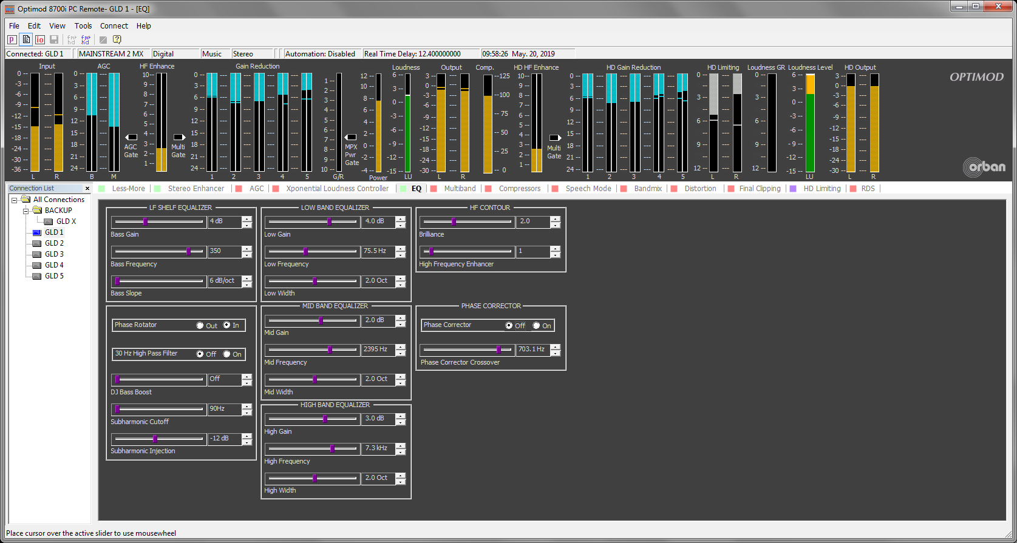
Task: Click the Bass Gain slider
Action: pos(159,222)
